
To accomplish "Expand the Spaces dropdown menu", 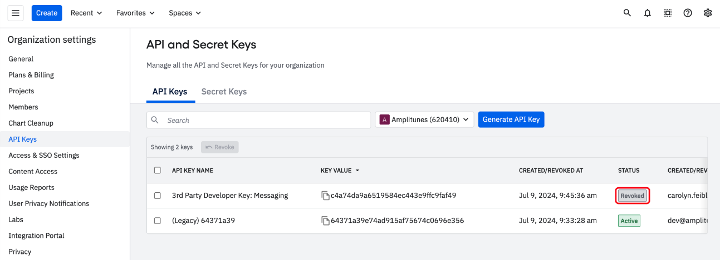I will point(185,13).
